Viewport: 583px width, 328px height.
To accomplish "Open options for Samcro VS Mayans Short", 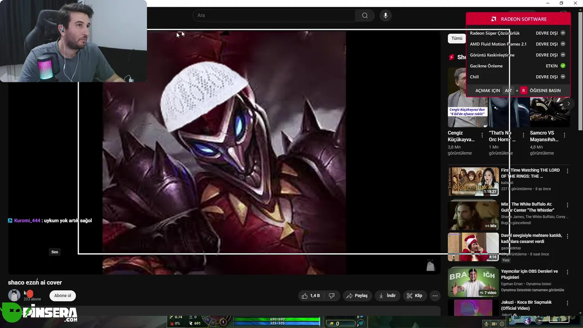I will (x=564, y=135).
